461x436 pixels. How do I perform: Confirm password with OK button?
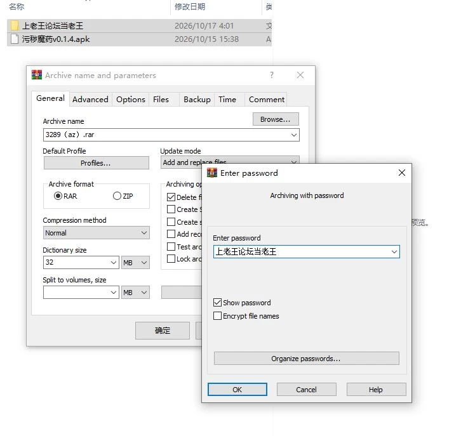point(237,390)
